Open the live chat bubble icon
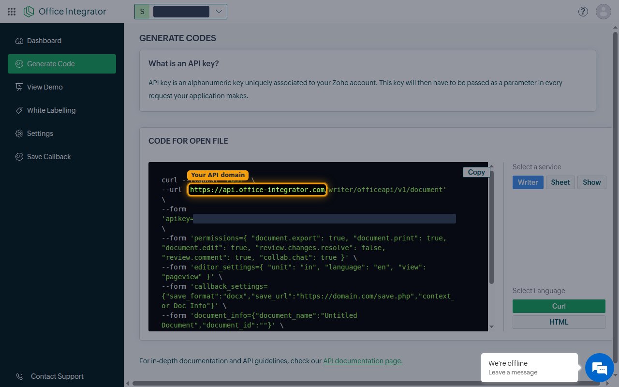The width and height of the screenshot is (619, 387). [x=600, y=368]
